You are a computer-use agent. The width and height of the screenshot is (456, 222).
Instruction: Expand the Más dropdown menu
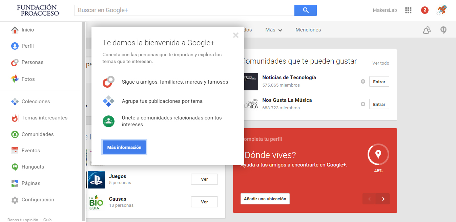click(274, 30)
